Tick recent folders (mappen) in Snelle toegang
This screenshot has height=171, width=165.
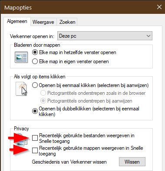[35, 151]
